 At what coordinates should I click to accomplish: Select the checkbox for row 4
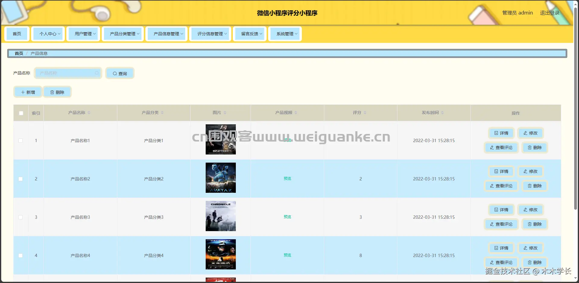tap(21, 256)
